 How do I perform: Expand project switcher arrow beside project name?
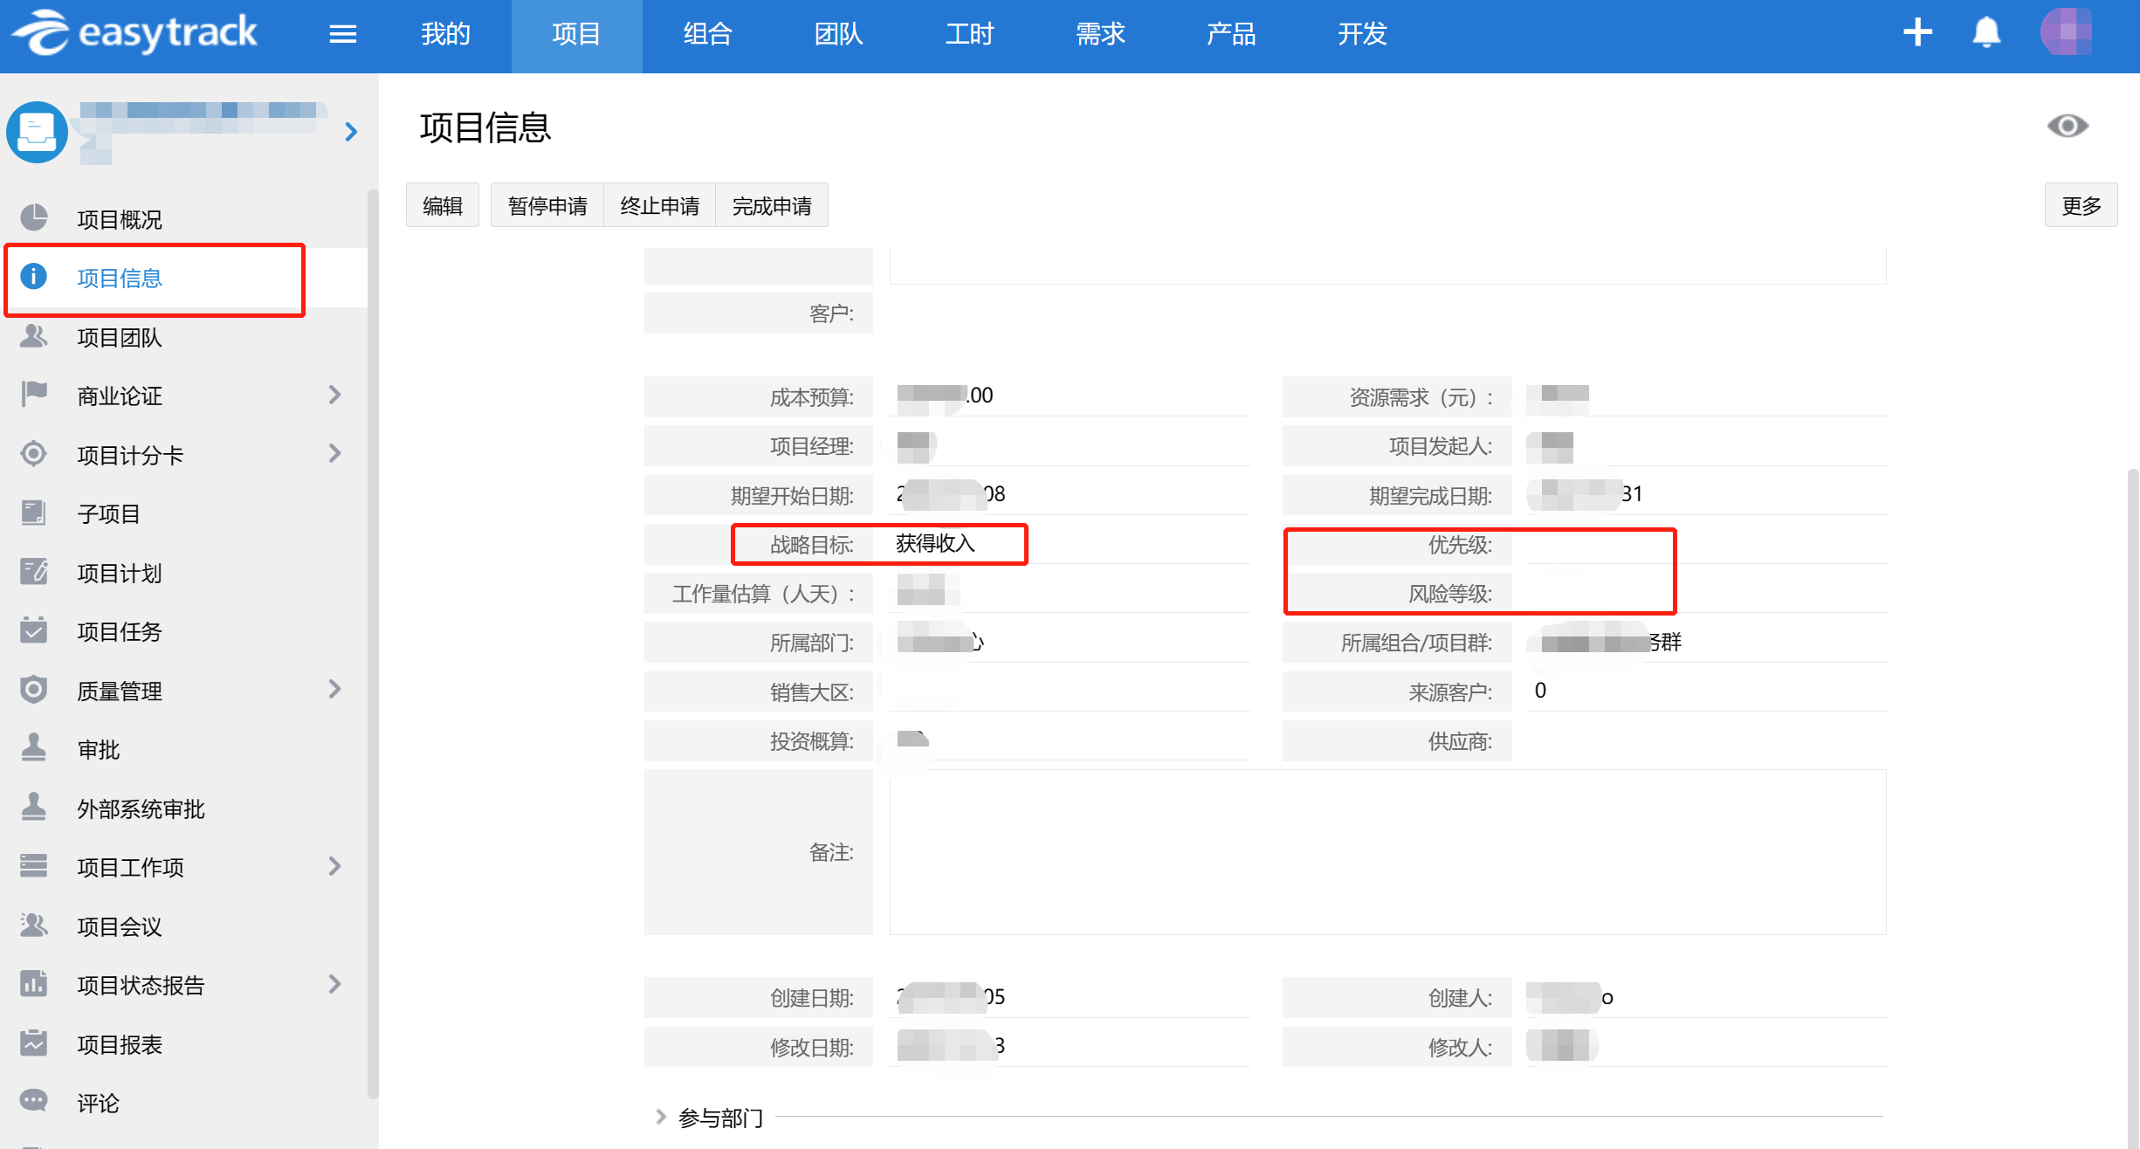tap(351, 132)
